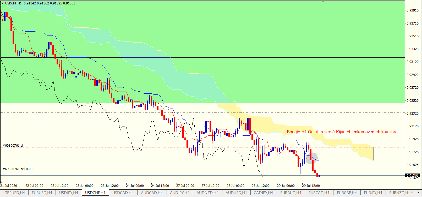The height and width of the screenshot is (197, 422).
Task: Click the '22 Jul 00:00' time axis label
Action: coord(34,186)
